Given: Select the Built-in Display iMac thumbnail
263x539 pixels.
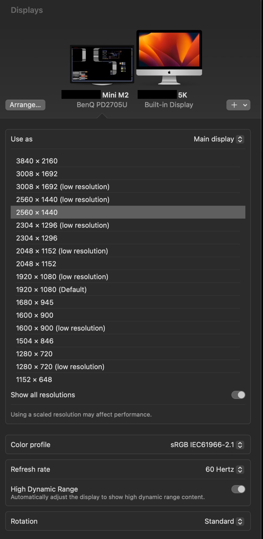Looking at the screenshot, I should click(x=169, y=57).
